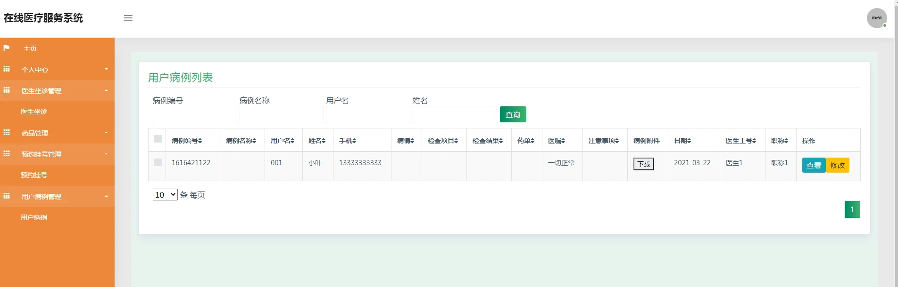The height and width of the screenshot is (287, 898).
Task: Sort by 病例名称 column arrows
Action: tap(254, 141)
